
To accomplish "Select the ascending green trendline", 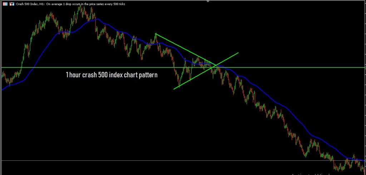I will pyautogui.click(x=193, y=78).
